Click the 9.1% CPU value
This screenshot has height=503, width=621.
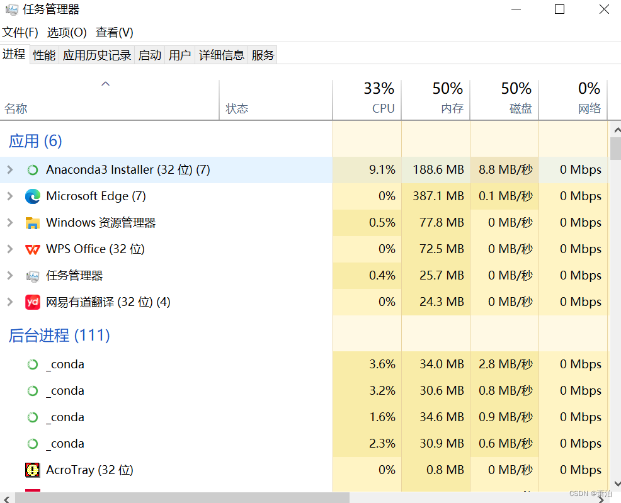point(382,170)
